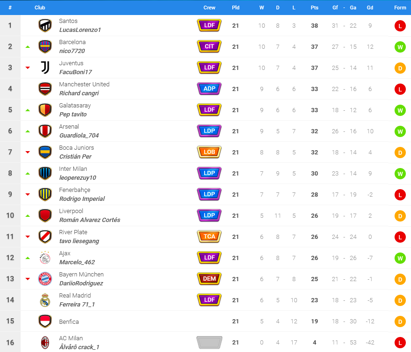The height and width of the screenshot is (352, 411).
Task: Click Boca Juniors' LOB crew badge
Action: tap(209, 152)
